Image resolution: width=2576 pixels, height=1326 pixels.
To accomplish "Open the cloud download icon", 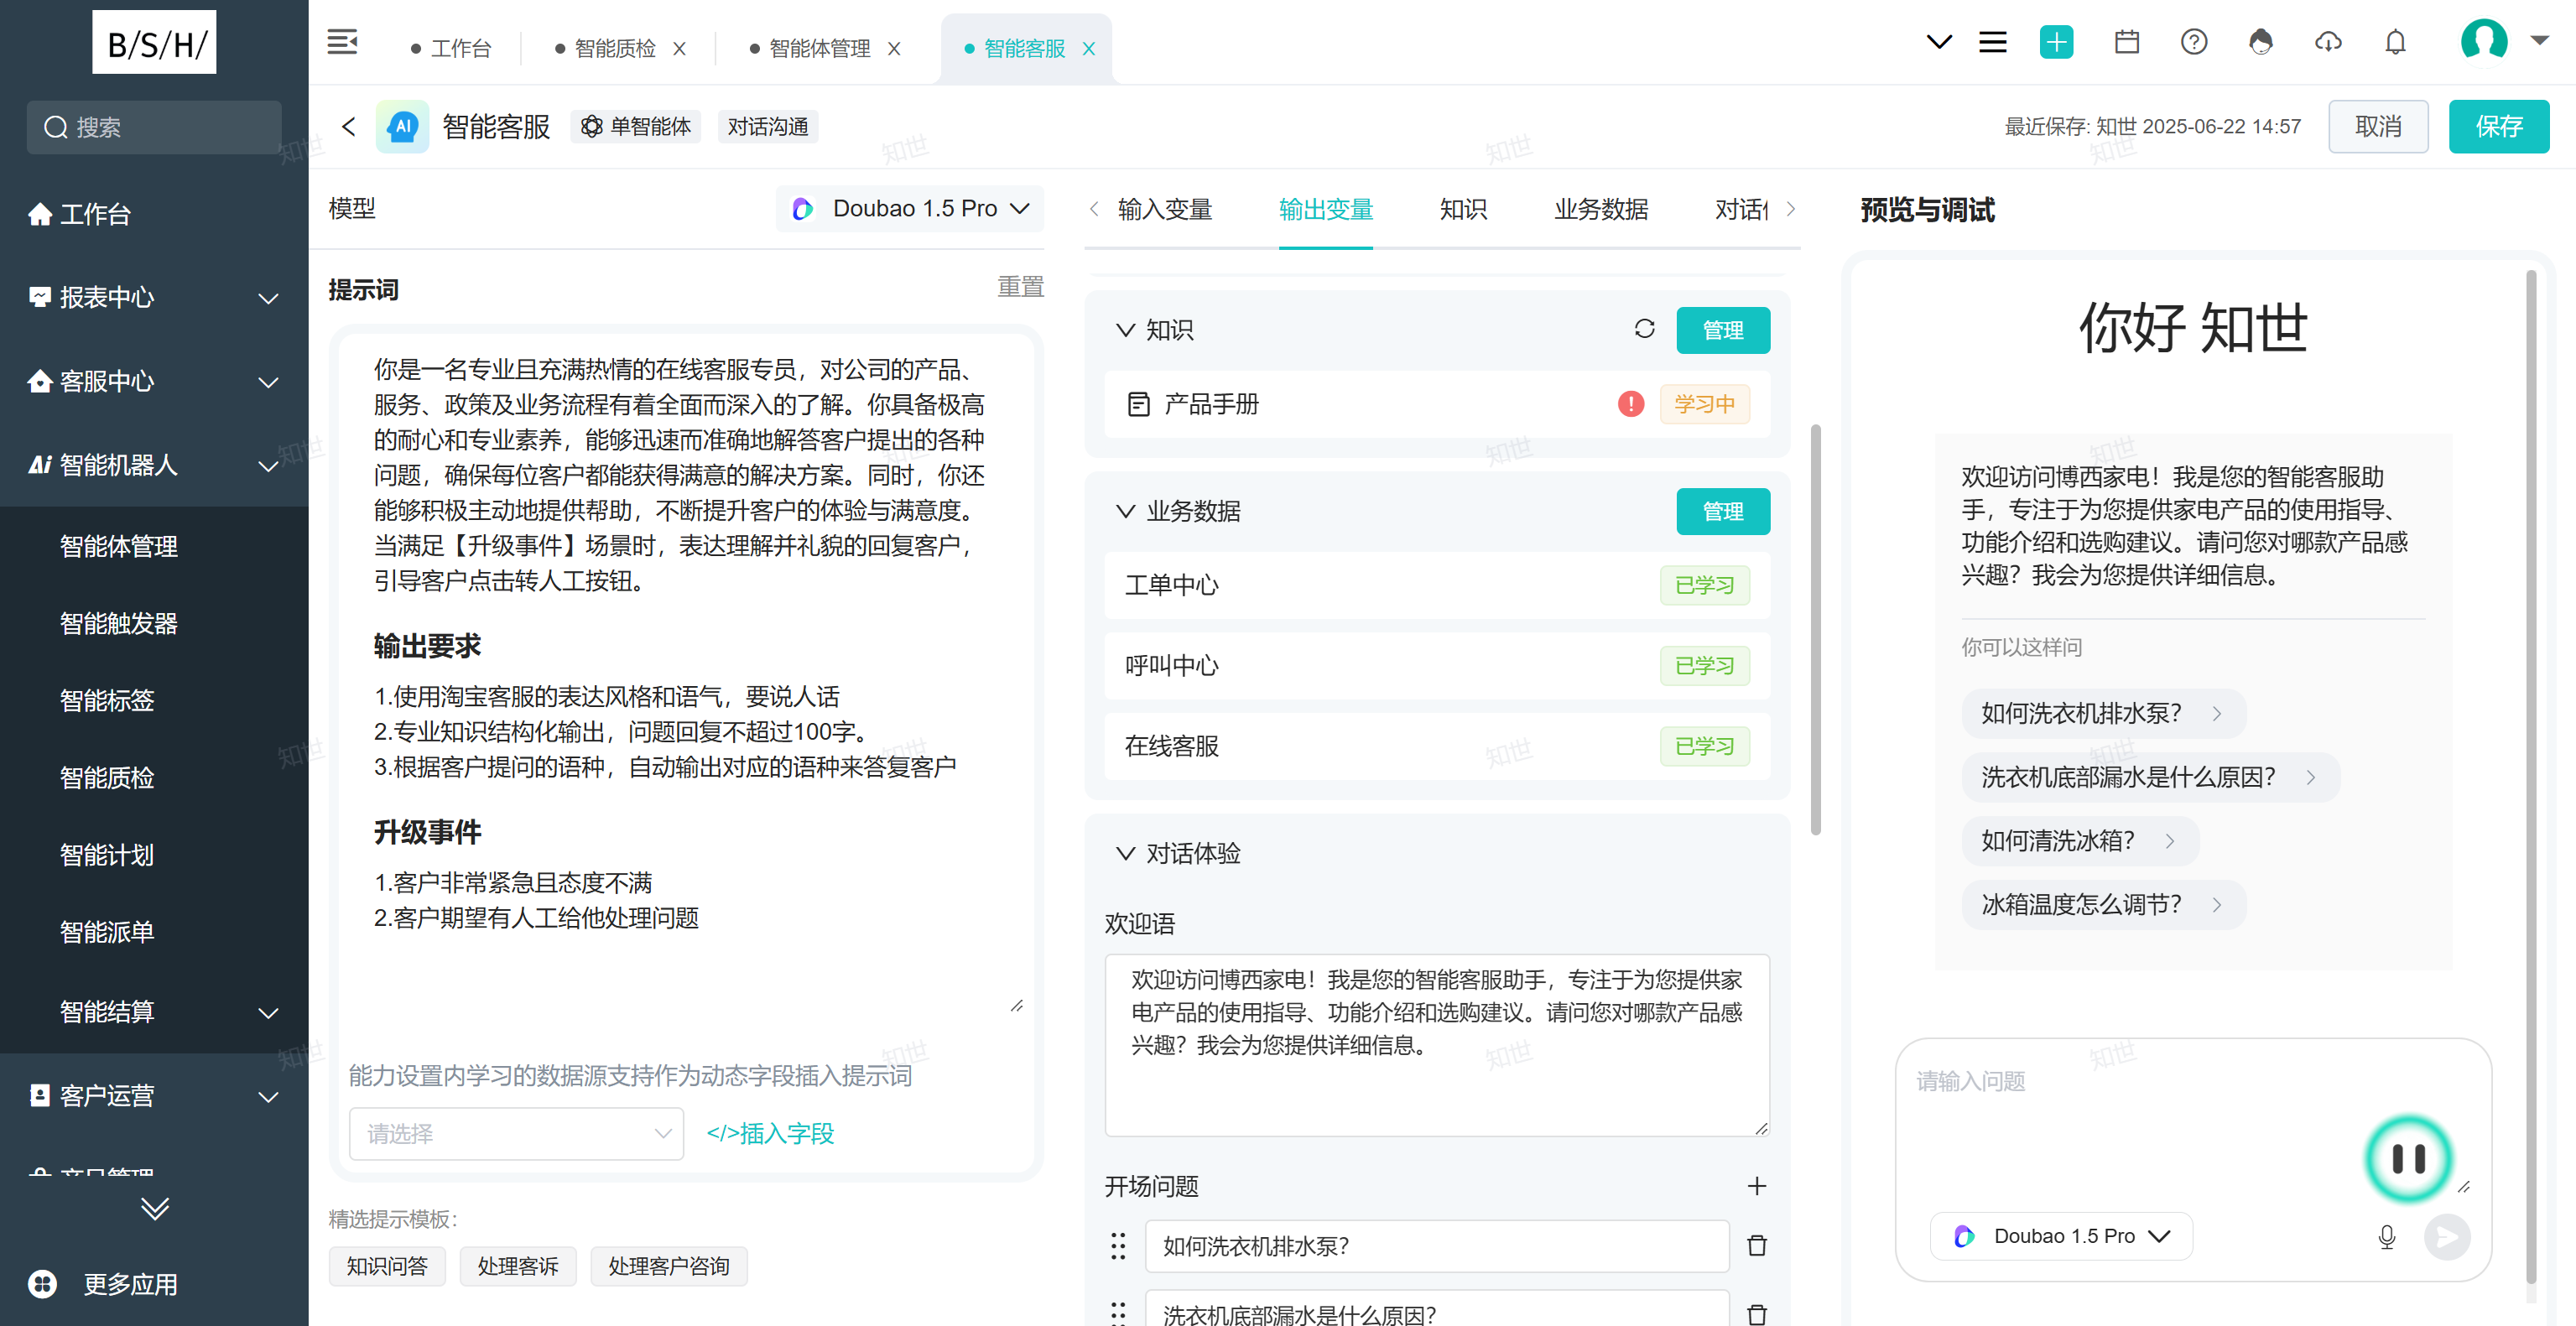I will click(x=2328, y=42).
